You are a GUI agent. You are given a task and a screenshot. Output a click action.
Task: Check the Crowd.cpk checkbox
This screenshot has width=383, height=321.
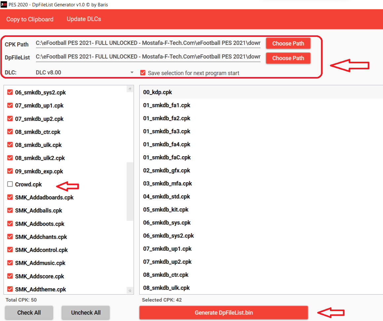(10, 184)
